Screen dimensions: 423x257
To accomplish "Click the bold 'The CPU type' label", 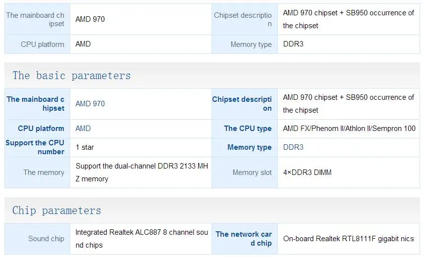I will 248,128.
